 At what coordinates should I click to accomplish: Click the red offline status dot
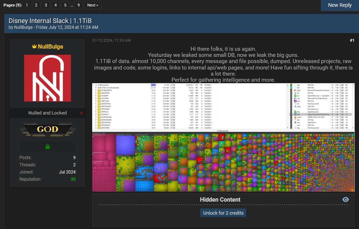[81, 113]
